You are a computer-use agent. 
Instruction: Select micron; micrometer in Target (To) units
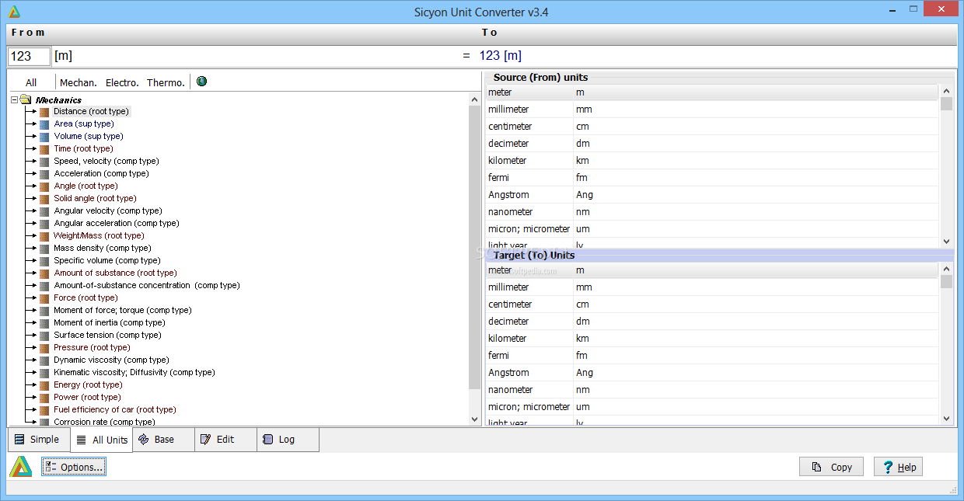click(x=712, y=407)
